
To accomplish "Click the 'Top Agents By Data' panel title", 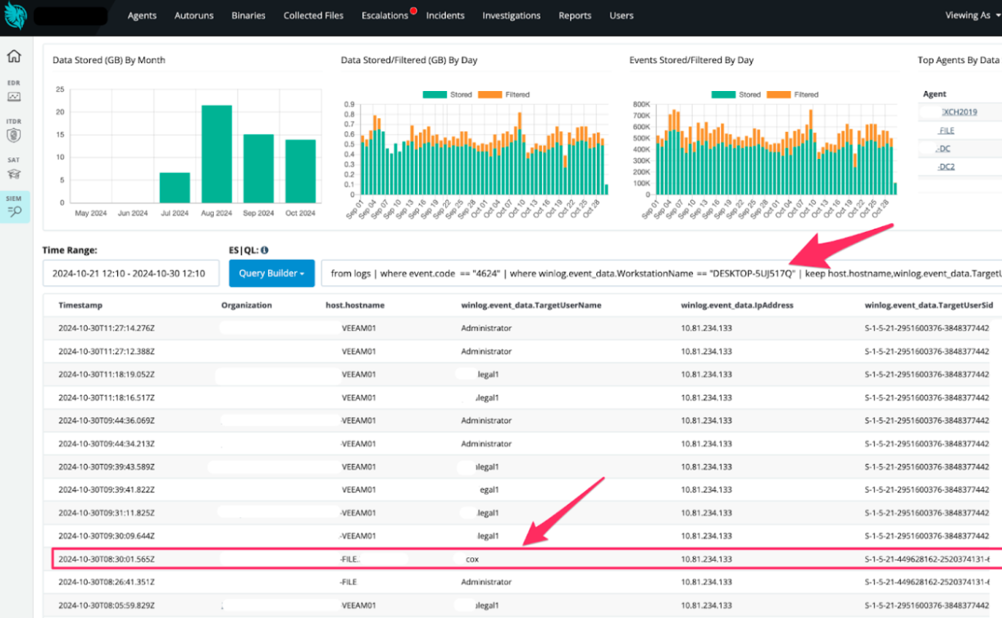I will click(959, 60).
